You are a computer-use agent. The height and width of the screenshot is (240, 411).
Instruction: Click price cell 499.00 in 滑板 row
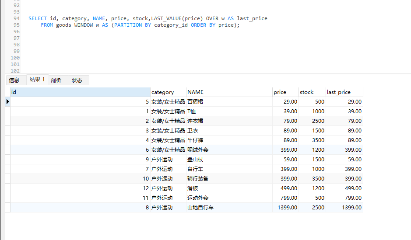pos(285,188)
